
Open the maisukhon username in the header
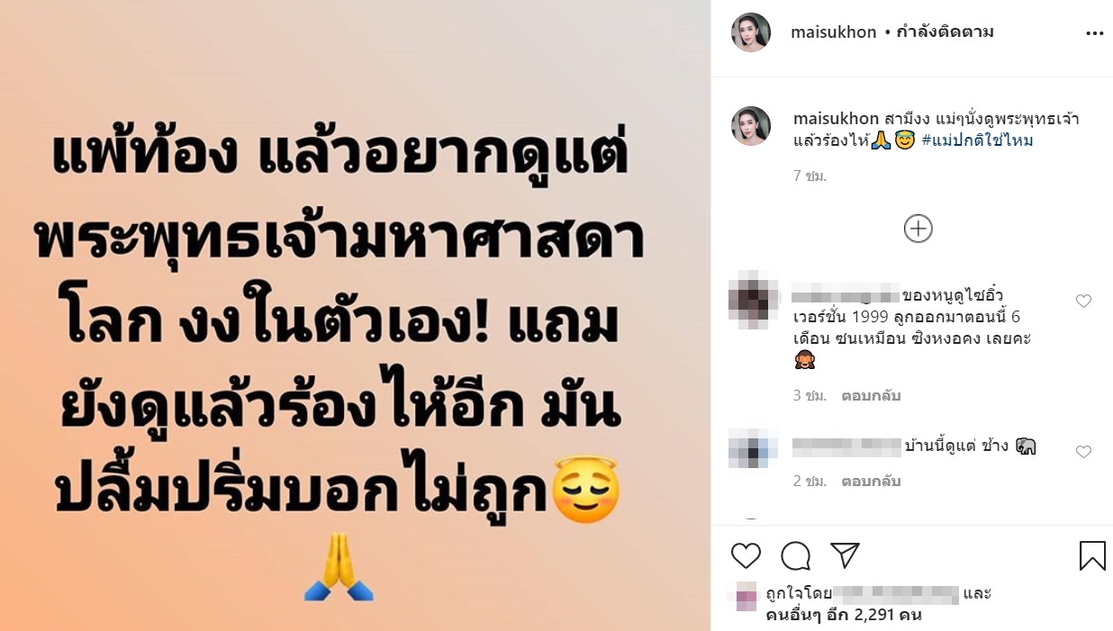pos(833,32)
